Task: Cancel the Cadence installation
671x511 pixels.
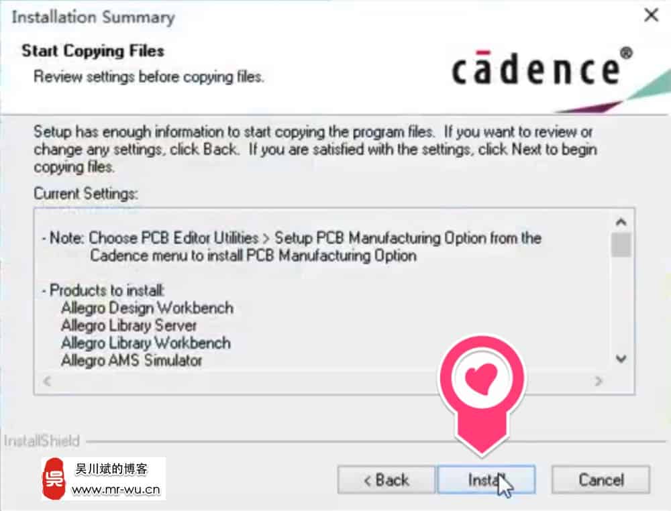Action: (601, 479)
